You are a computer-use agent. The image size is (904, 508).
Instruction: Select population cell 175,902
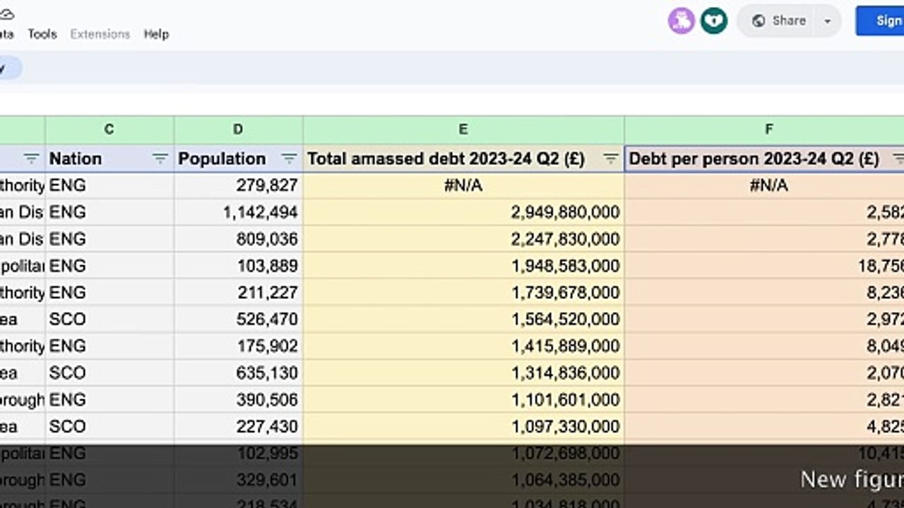(239, 346)
